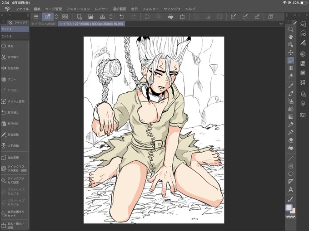Select the Gradient tool
This screenshot has height=231, width=309.
(290, 117)
